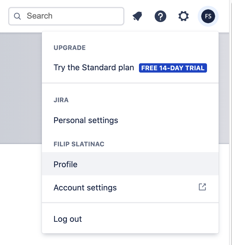Click the white page area below the gray band
This screenshot has width=232, height=245.
[21, 194]
